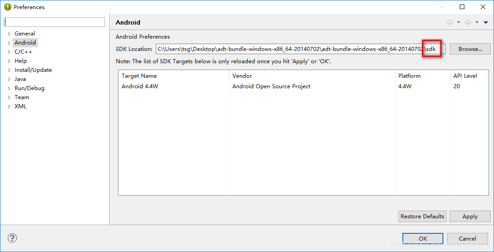The image size is (494, 252).
Task: Expand the Java tree node
Action: (x=9, y=79)
